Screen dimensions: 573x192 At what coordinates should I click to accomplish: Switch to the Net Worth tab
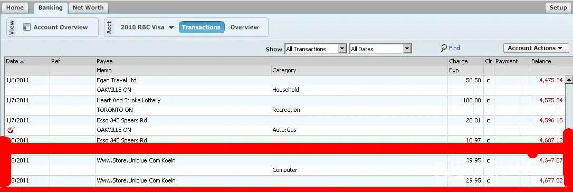point(88,8)
